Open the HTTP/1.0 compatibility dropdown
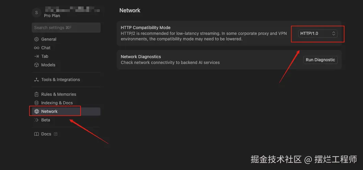Screen dimensions: 363x170 click(x=317, y=34)
